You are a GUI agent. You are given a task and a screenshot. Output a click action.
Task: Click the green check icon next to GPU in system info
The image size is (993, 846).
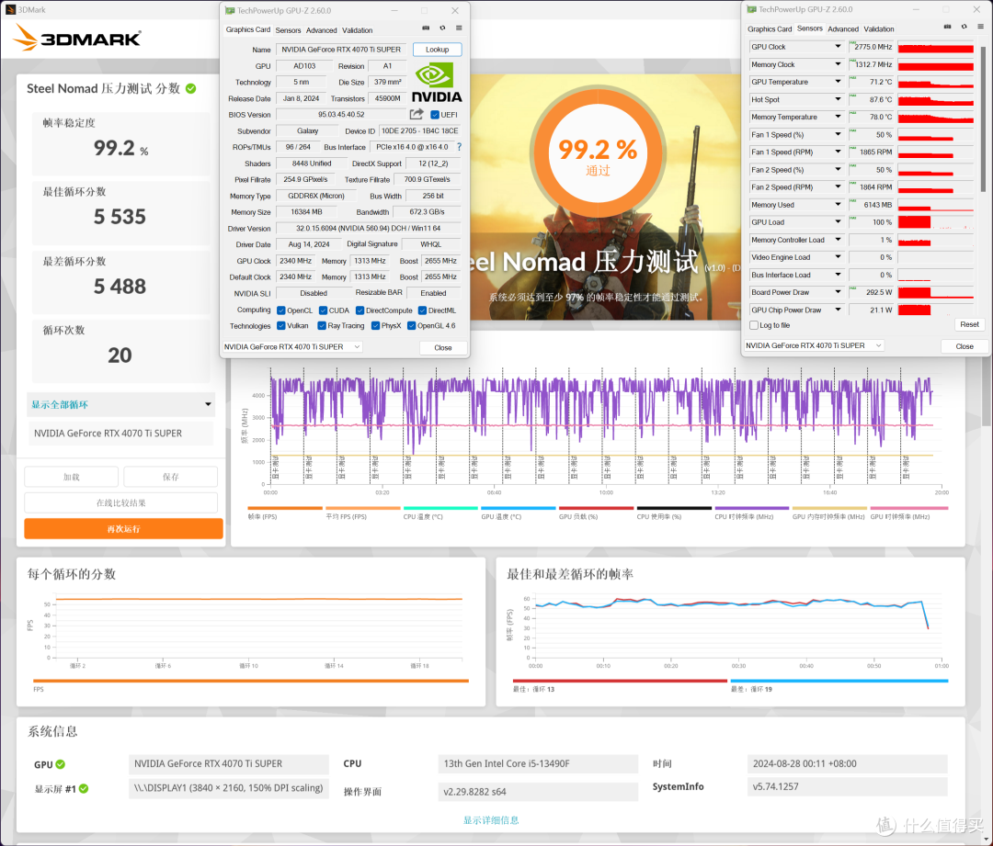click(60, 764)
